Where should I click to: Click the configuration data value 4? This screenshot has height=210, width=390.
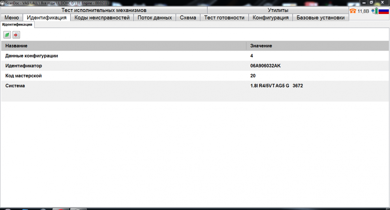click(252, 56)
